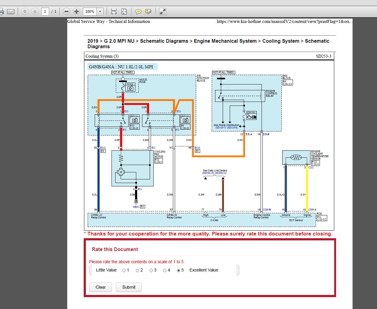Click the 'Cooling System (3)' title

pyautogui.click(x=102, y=56)
